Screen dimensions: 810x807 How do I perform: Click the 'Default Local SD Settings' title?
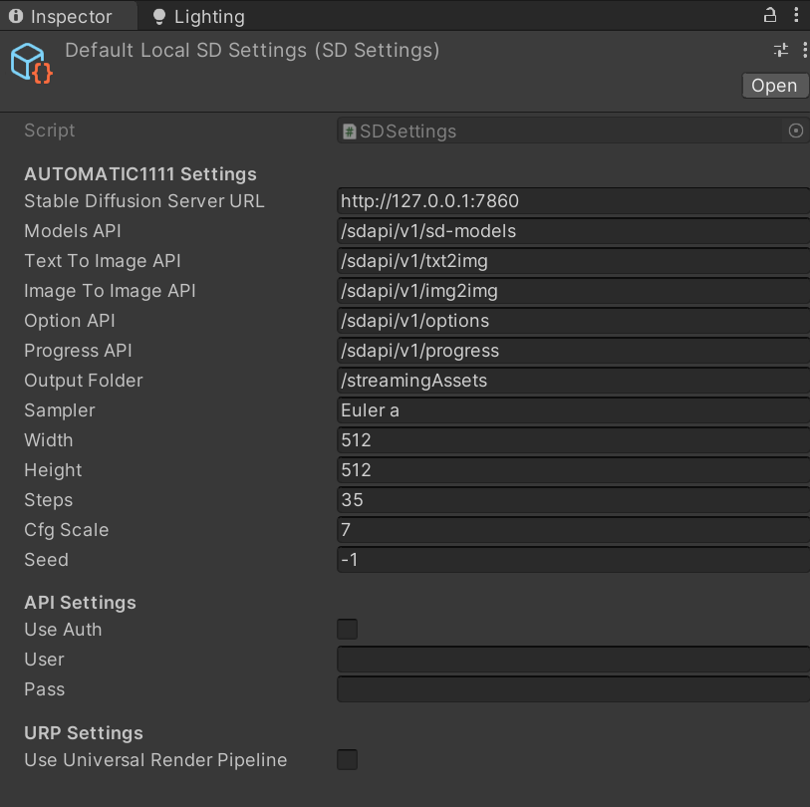[x=185, y=51]
